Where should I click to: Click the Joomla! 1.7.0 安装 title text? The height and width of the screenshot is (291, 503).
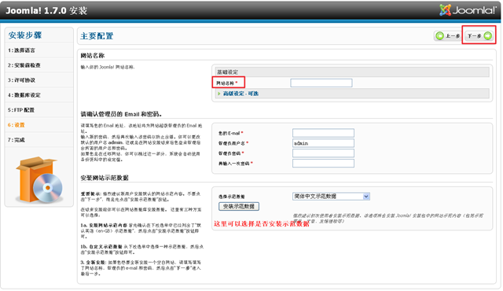point(46,10)
